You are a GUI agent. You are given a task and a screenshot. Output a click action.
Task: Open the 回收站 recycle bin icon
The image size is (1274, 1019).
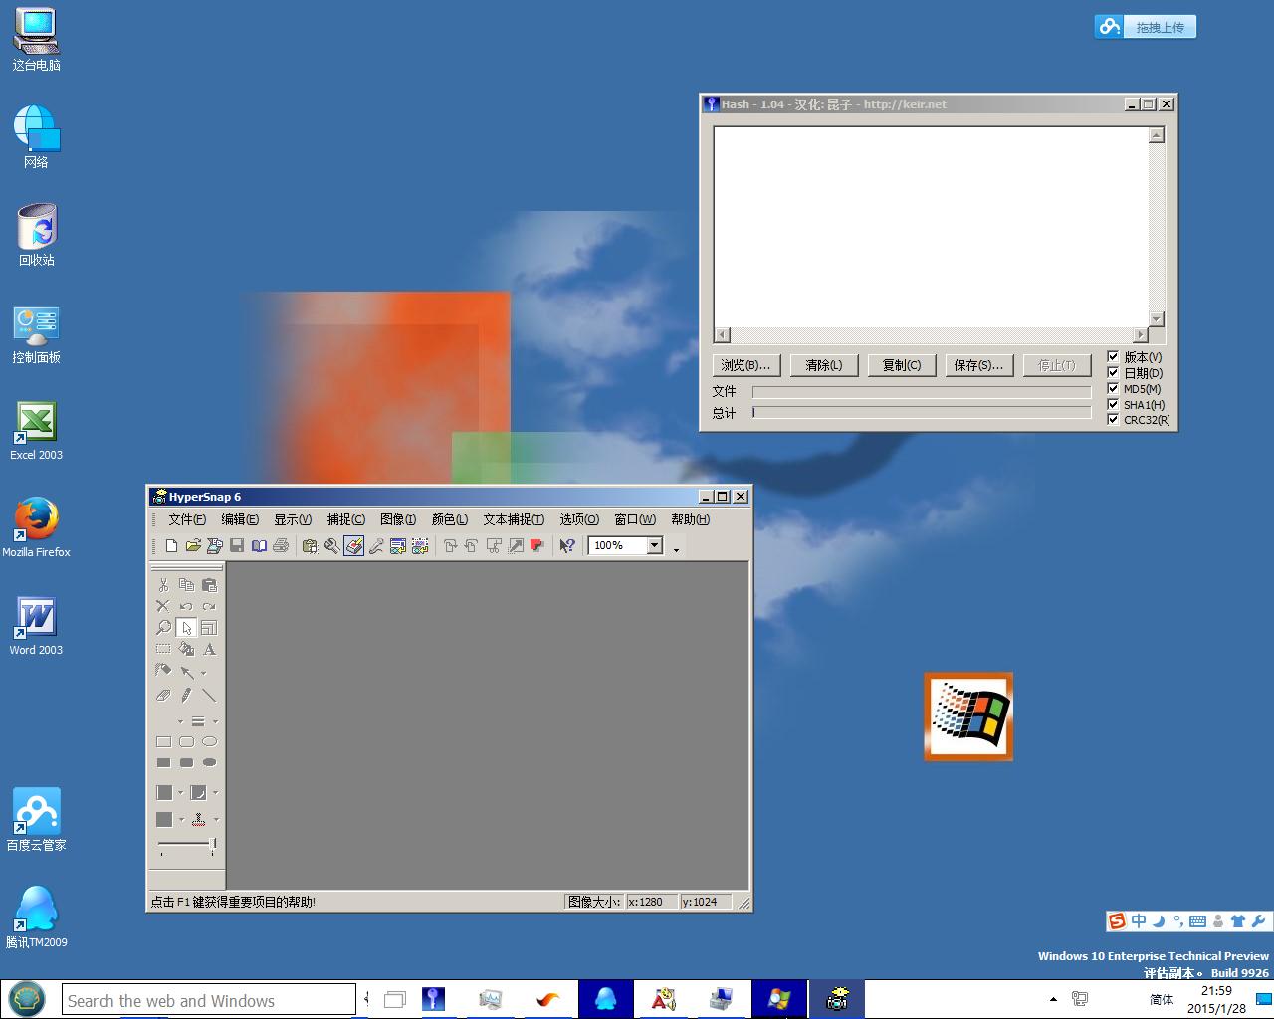37,235
